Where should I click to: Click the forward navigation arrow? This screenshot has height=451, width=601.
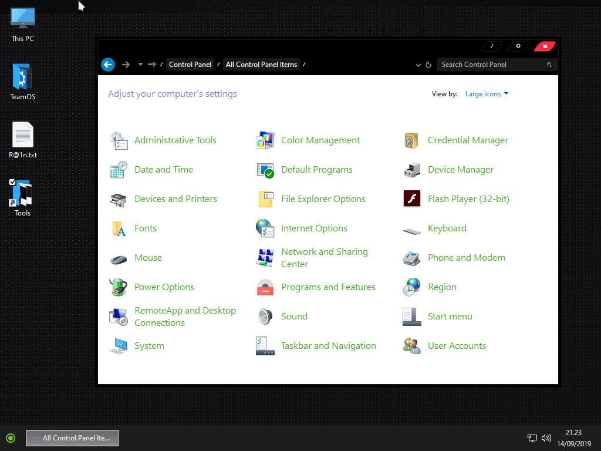126,65
